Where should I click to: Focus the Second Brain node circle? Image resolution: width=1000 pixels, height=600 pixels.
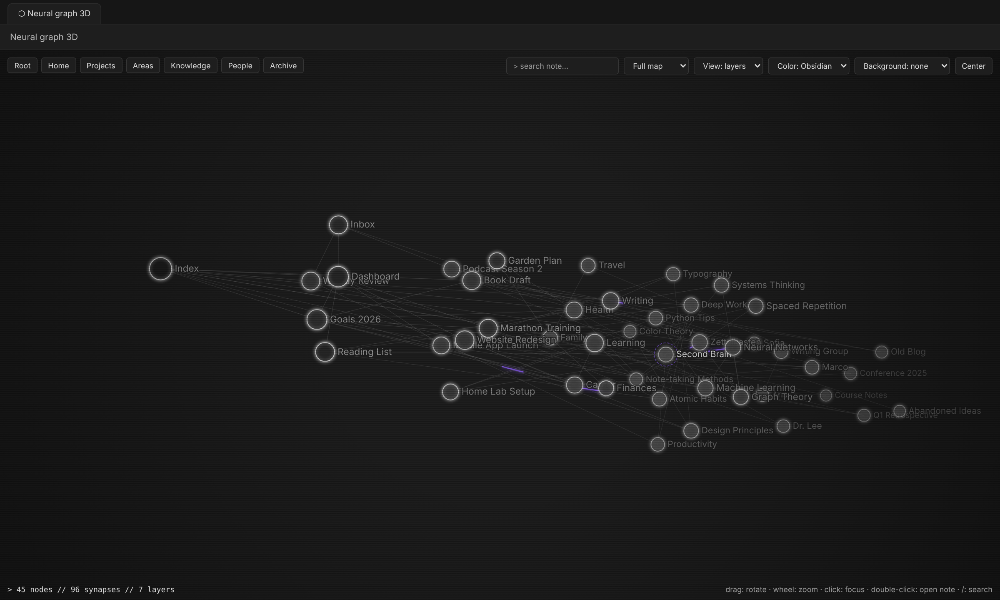coord(665,355)
